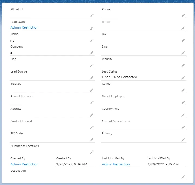Click the Email edit pencil icon

pyautogui.click(x=183, y=53)
